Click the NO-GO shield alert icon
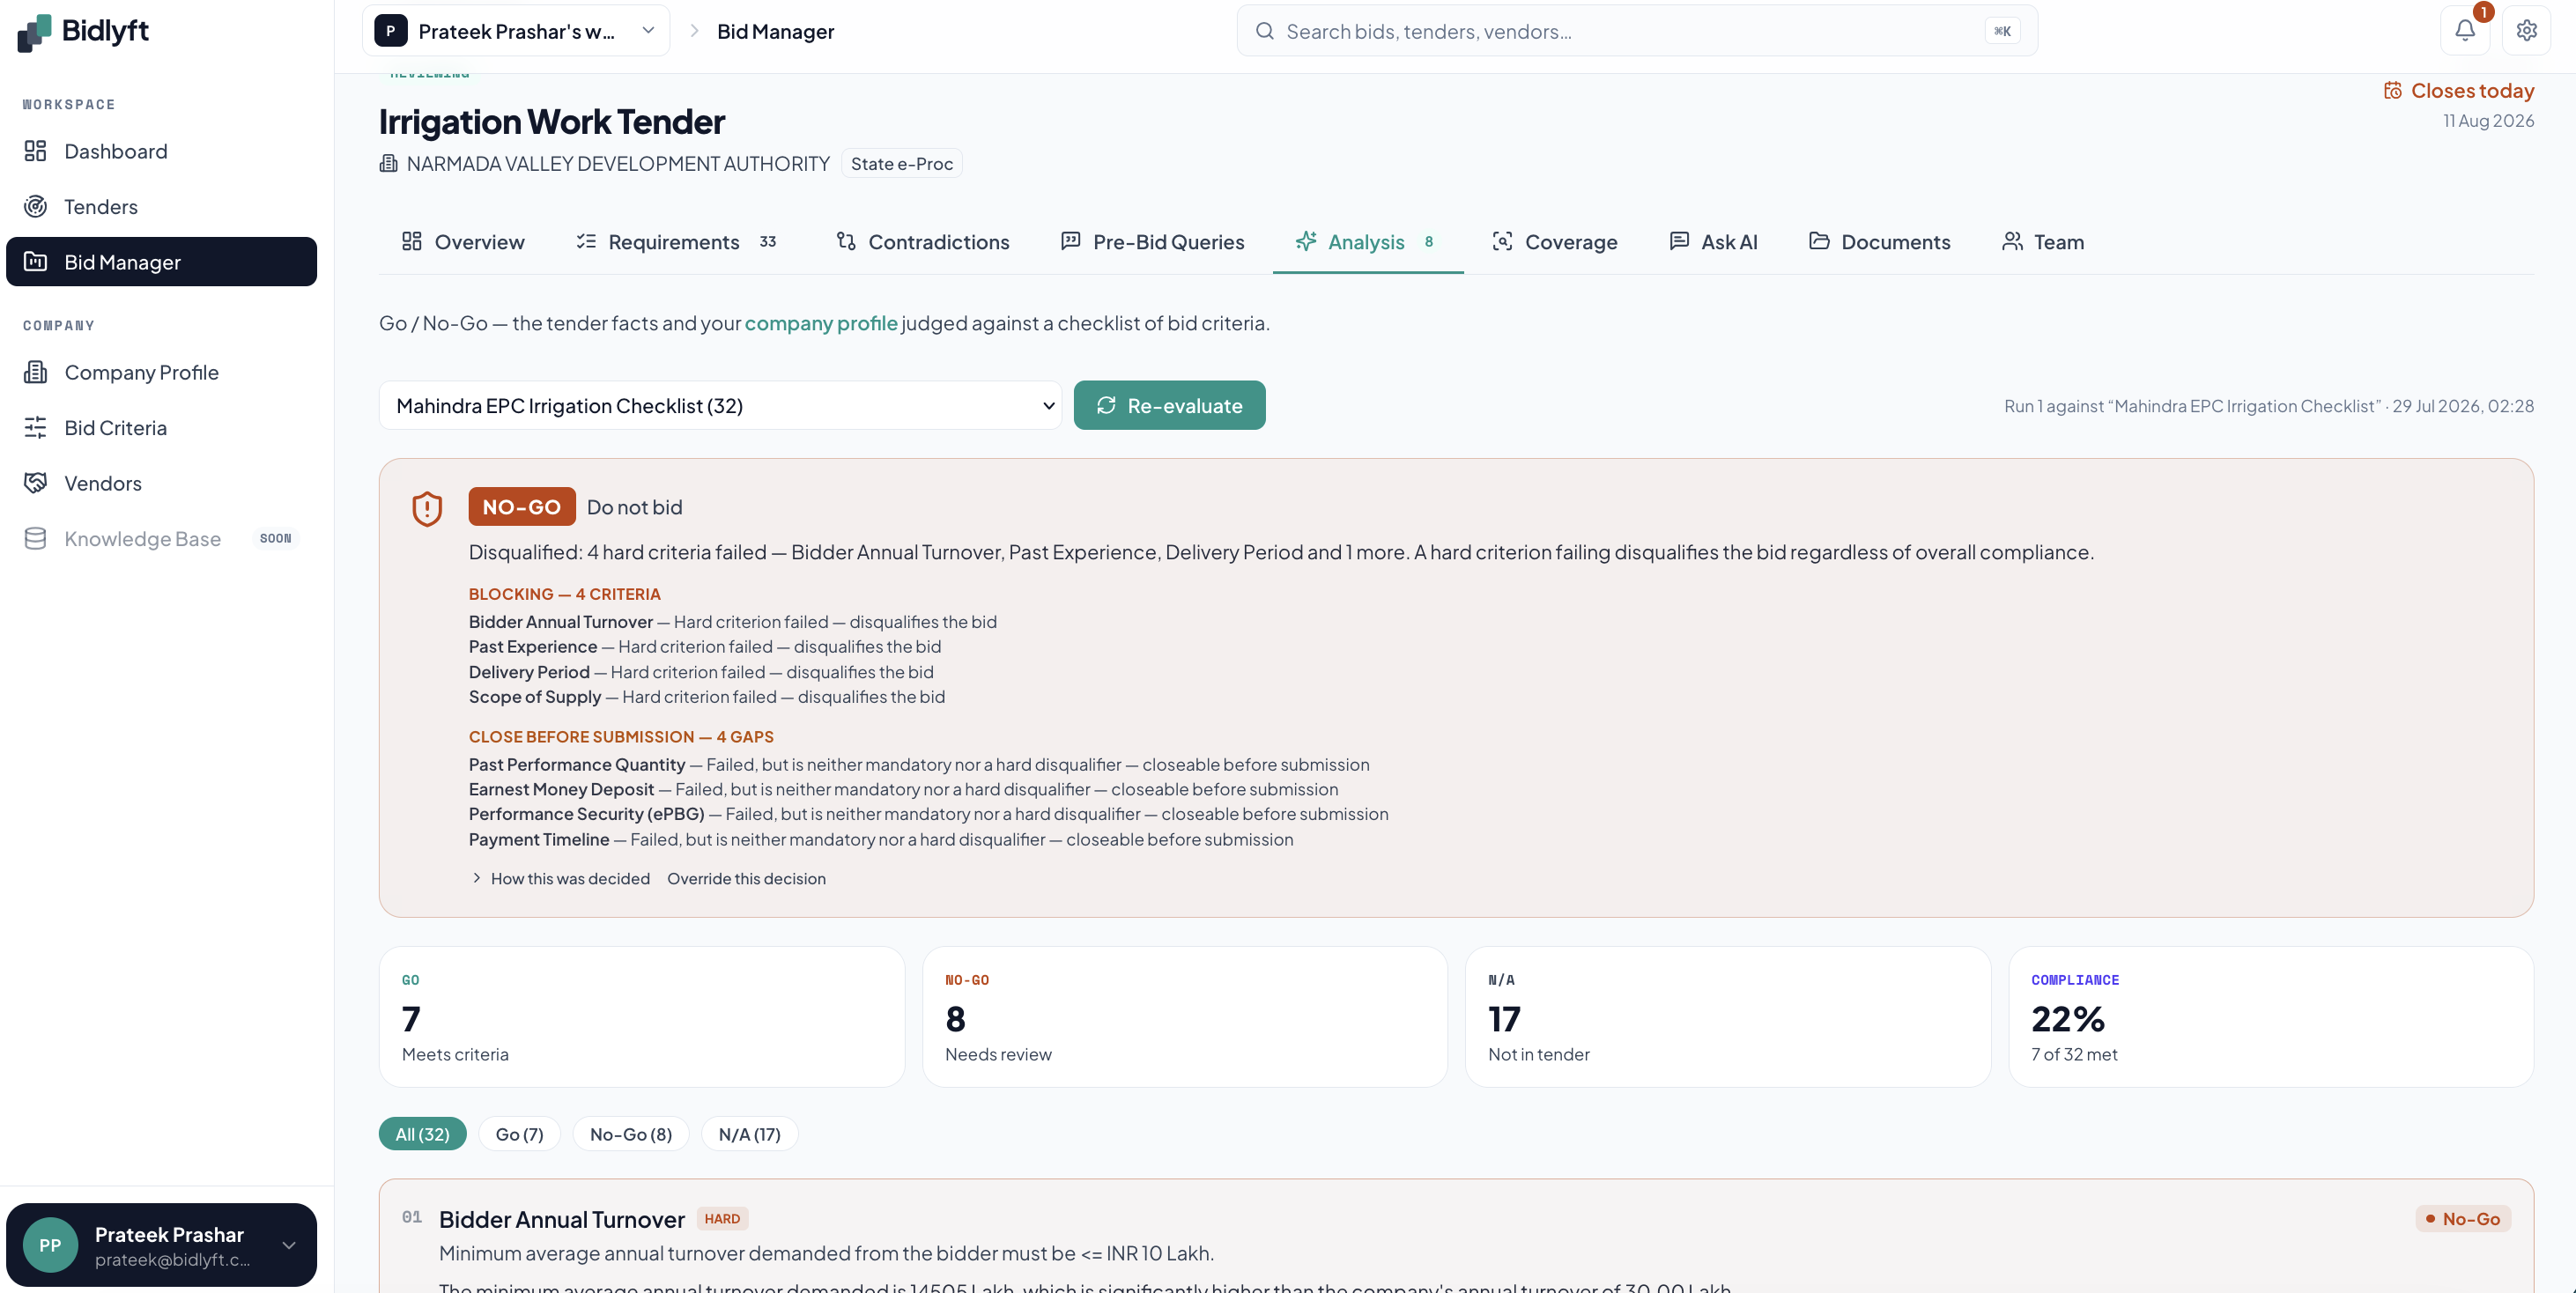Screen dimensions: 2576x1293 click(427, 509)
